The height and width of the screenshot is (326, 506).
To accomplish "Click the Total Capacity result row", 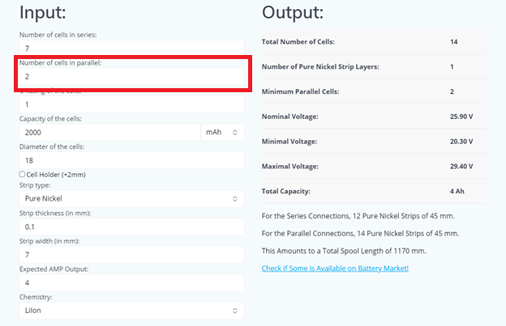I will click(373, 192).
